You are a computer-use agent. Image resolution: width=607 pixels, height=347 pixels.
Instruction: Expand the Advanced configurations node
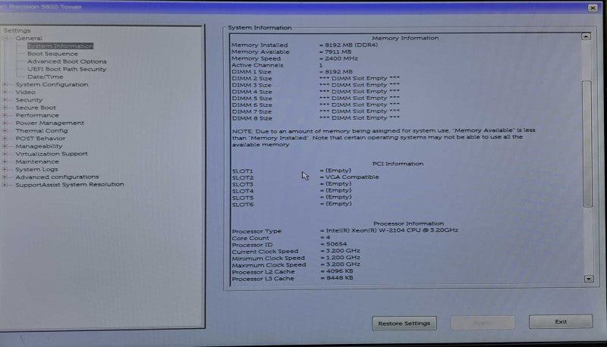(5, 177)
